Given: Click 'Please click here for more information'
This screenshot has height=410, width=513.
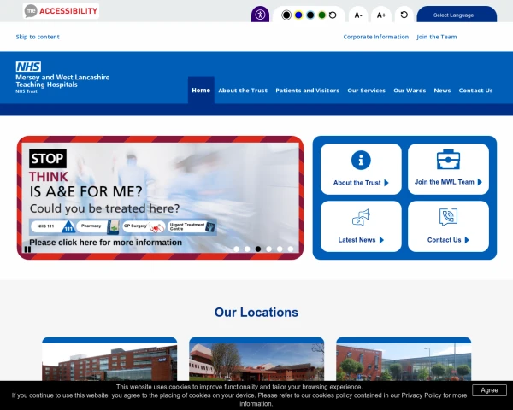Looking at the screenshot, I should point(106,243).
